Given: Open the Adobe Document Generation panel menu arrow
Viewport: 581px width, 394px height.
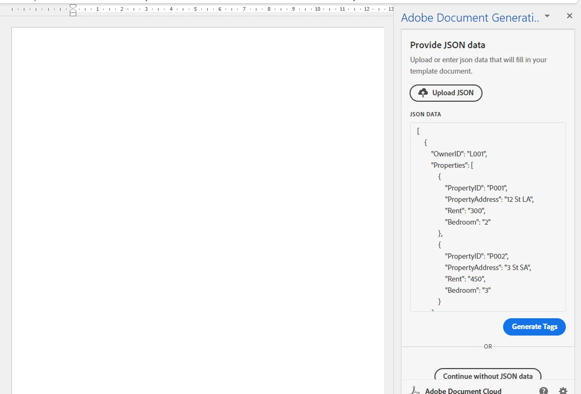Looking at the screenshot, I should [547, 16].
